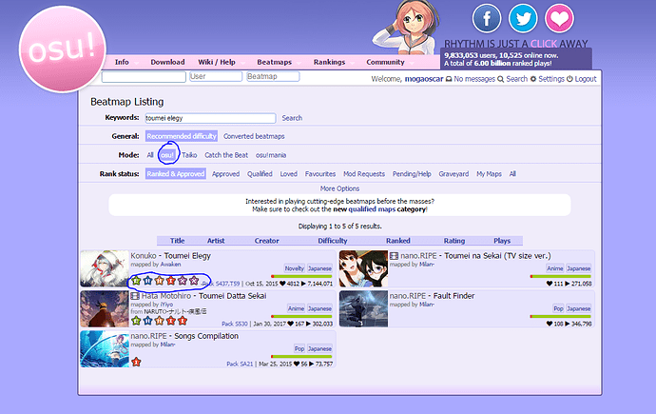Screen dimensions: 656x414
Task: Open the qualified maps link
Action: click(372, 208)
